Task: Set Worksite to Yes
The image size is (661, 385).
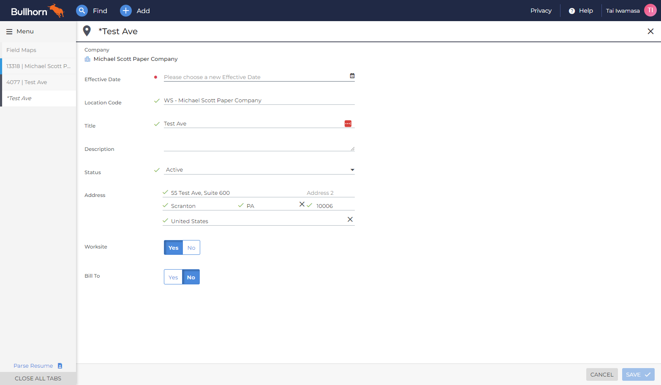Action: [173, 248]
